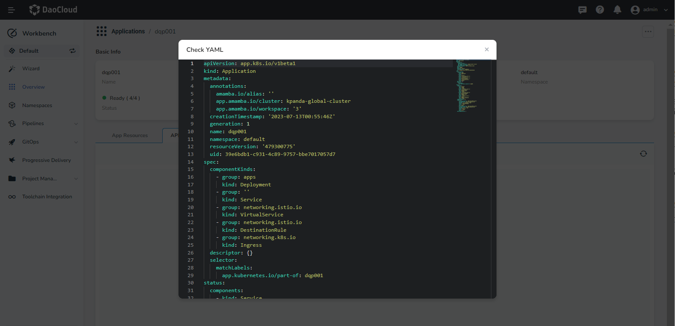Screen dimensions: 675x326
Task: Click the default namespace value in Basic Info
Action: [529, 72]
